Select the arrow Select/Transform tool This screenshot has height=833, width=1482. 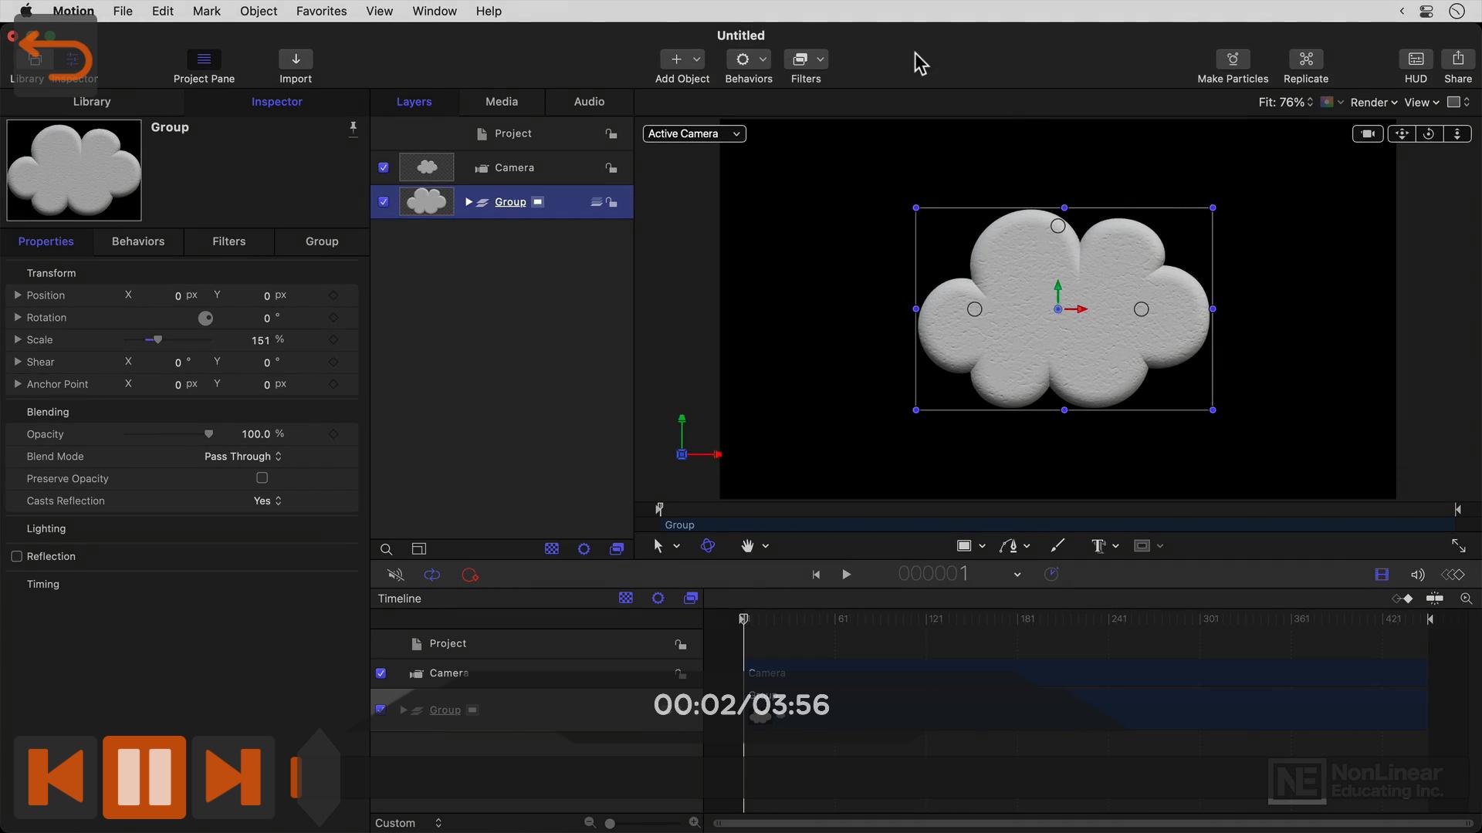(658, 546)
